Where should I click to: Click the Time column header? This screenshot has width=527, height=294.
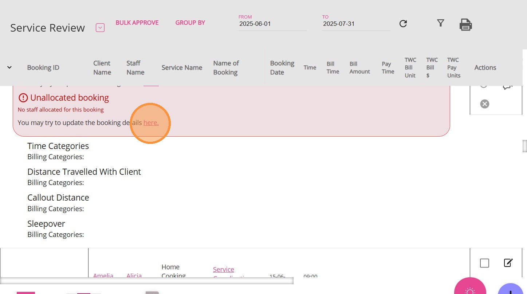(x=310, y=68)
